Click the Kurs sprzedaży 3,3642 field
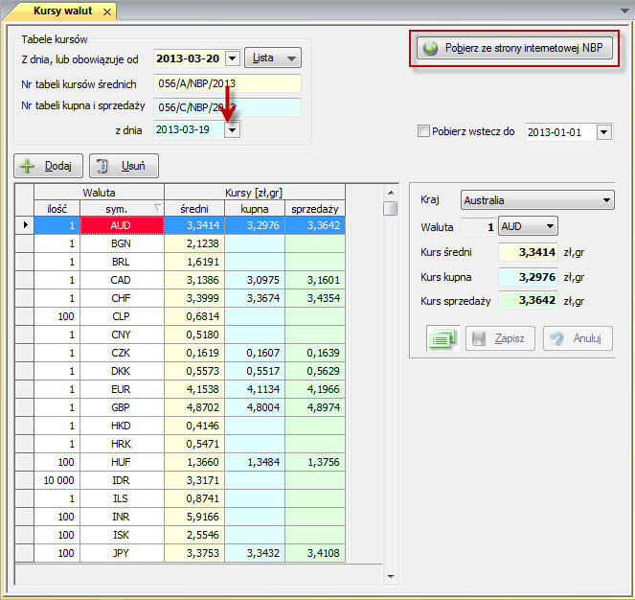This screenshot has width=635, height=600. click(x=528, y=300)
